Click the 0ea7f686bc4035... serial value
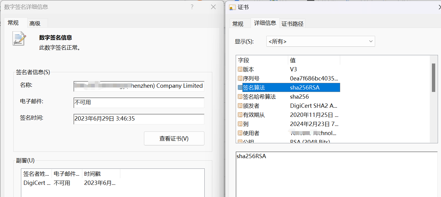 point(314,79)
